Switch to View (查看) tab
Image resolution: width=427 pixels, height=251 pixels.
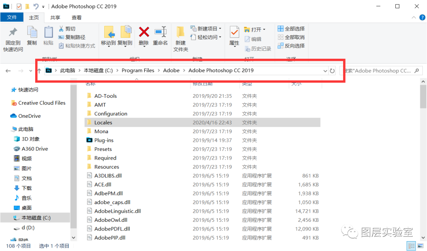(x=77, y=18)
